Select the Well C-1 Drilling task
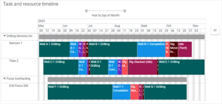Viewport: 222px width, 104px height. tap(61, 67)
